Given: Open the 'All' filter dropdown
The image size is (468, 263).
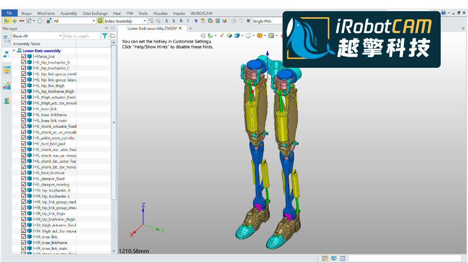Looking at the screenshot, I should (94, 21).
